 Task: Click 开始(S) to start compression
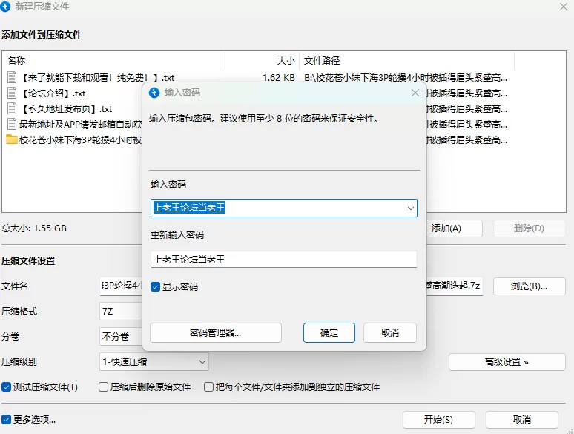[439, 420]
